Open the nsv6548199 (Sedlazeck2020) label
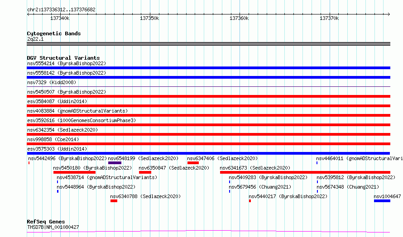The height and width of the screenshot is (237, 403). (143, 158)
